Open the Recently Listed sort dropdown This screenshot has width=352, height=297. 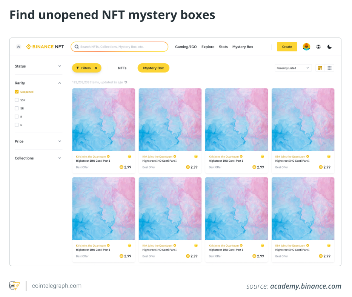click(293, 68)
